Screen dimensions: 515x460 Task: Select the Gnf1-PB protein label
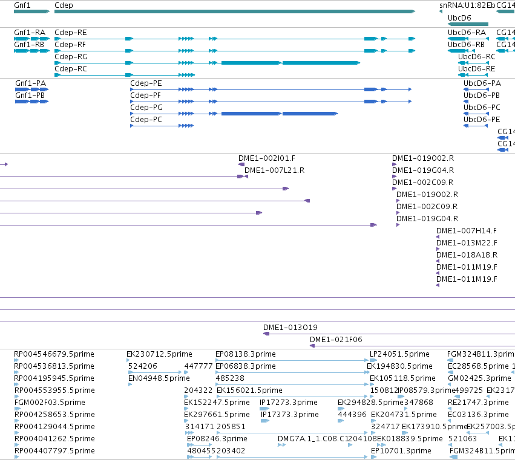coord(30,96)
